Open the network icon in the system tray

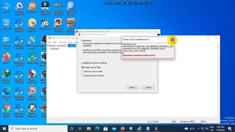(203, 129)
